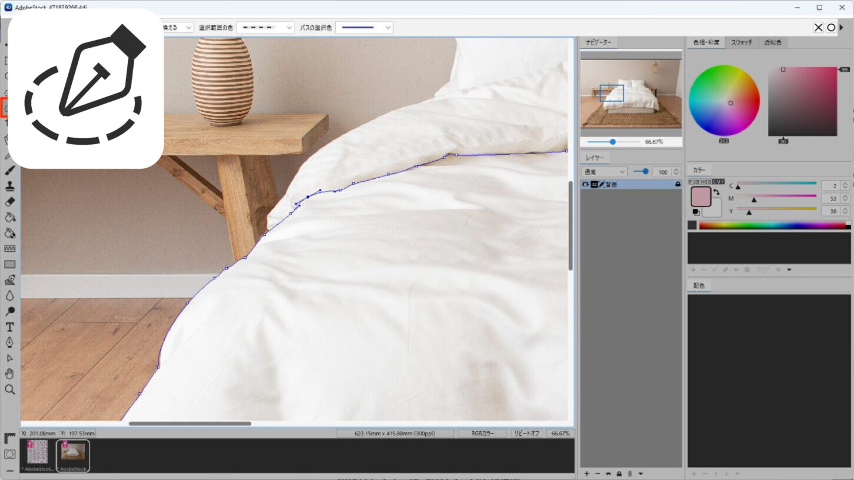Viewport: 854px width, 480px height.
Task: Choose the Eraser tool
Action: click(9, 202)
